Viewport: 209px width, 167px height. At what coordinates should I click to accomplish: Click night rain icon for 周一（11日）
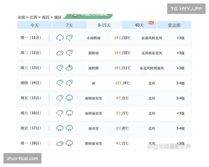69,38
